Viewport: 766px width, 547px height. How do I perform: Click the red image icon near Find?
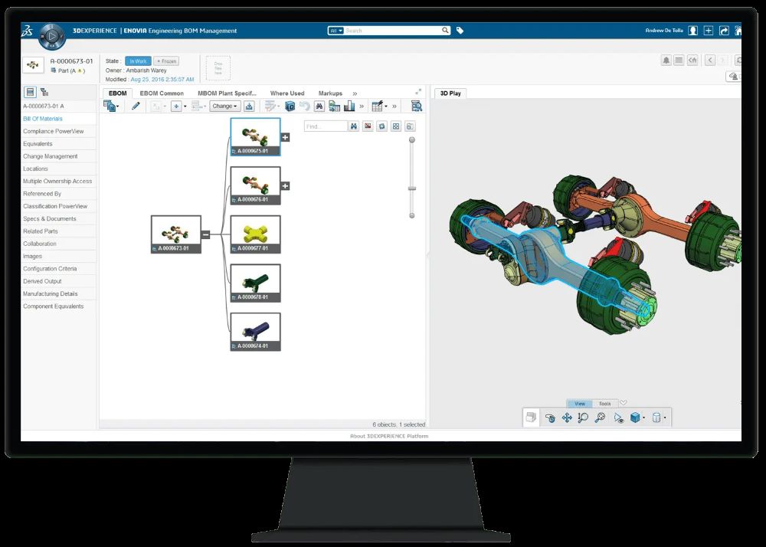(x=368, y=126)
